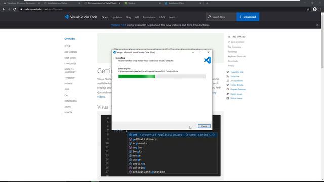Click the browser address bar URL

click(x=43, y=9)
